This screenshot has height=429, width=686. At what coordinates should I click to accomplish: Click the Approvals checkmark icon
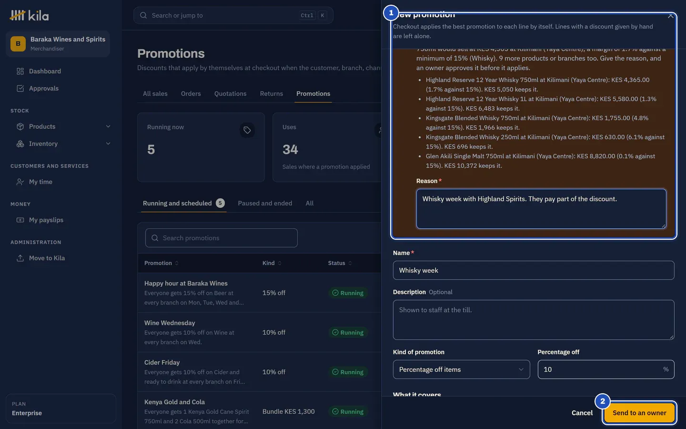(x=20, y=89)
